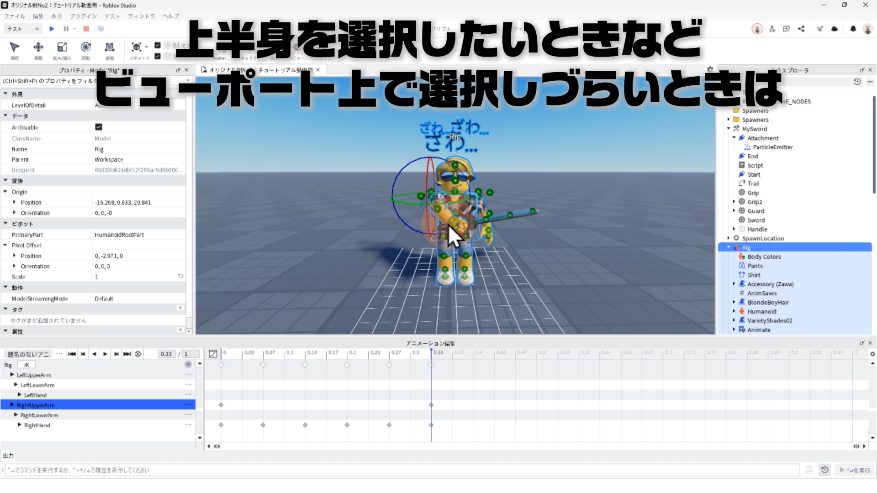Toggle the move snap checkbox in toolbar
Image resolution: width=877 pixels, height=493 pixels.
point(158,45)
